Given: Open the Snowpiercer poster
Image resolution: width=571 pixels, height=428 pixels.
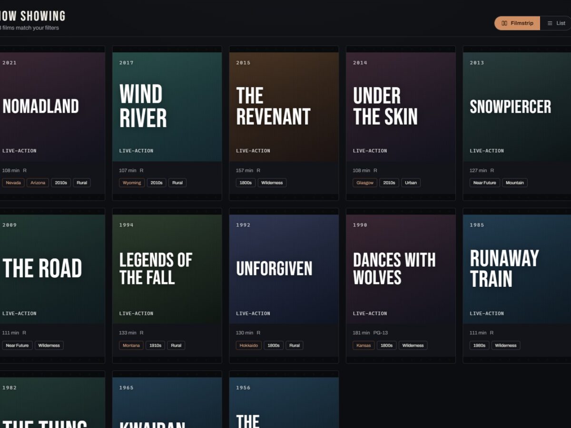Looking at the screenshot, I should coord(517,107).
